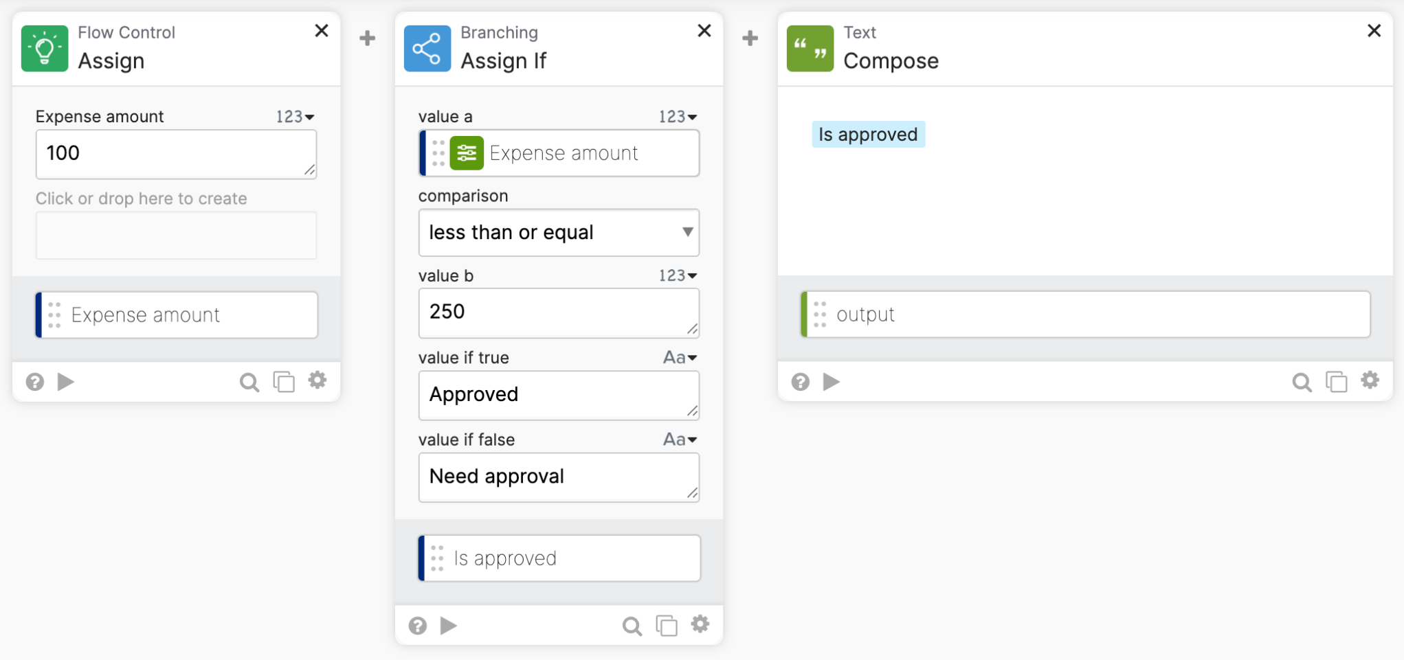1404x660 pixels.
Task: Close the Compose card
Action: click(1374, 31)
